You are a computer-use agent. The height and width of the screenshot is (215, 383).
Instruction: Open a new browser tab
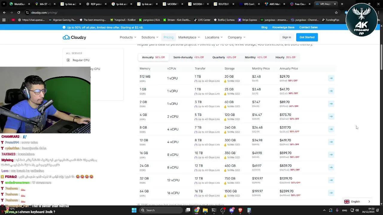point(342,4)
